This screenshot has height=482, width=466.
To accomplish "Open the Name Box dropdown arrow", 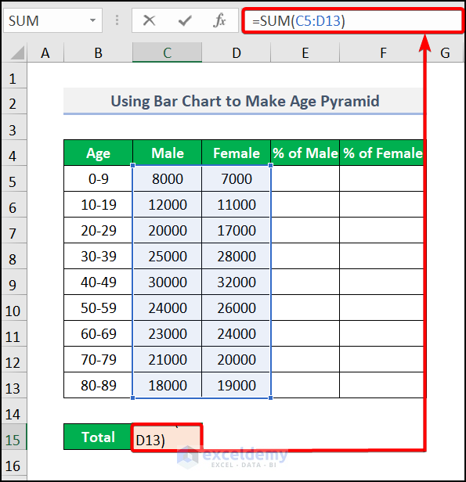I will (x=92, y=20).
